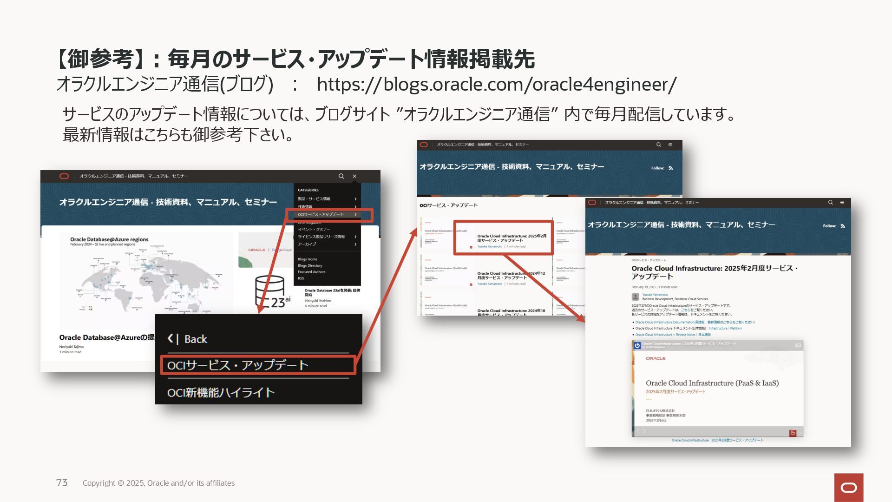Click Yusuke Yamamoto author link on article
This screenshot has width=892, height=502.
[x=655, y=295]
